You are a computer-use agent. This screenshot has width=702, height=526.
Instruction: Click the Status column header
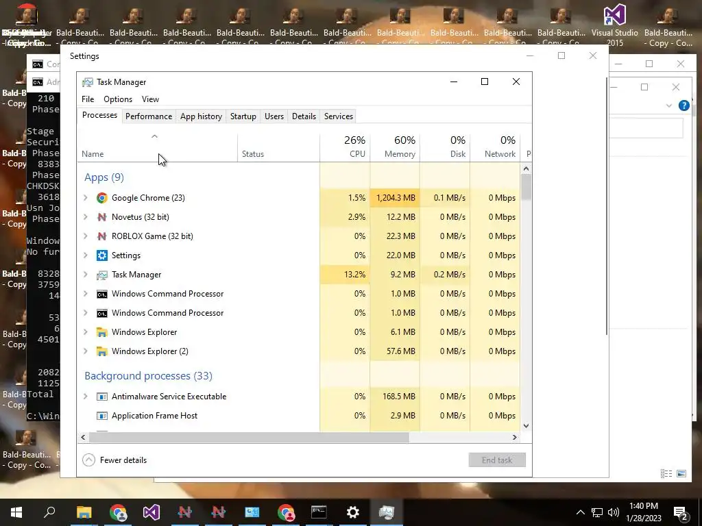(x=278, y=148)
